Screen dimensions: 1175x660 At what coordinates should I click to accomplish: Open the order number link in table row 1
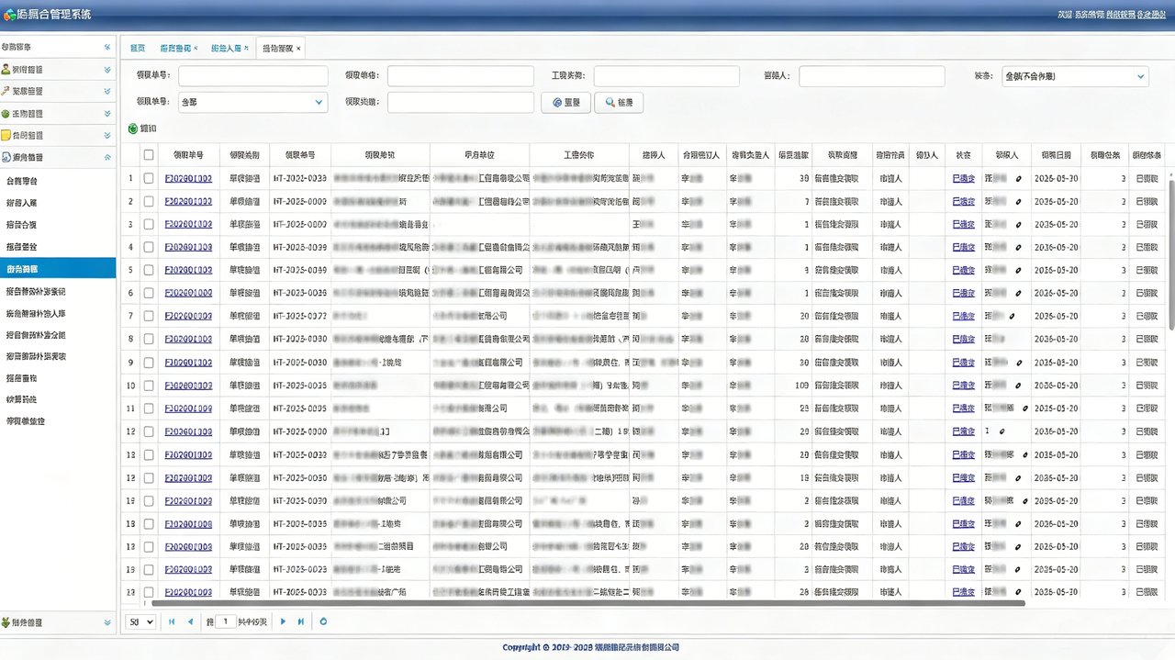(188, 178)
